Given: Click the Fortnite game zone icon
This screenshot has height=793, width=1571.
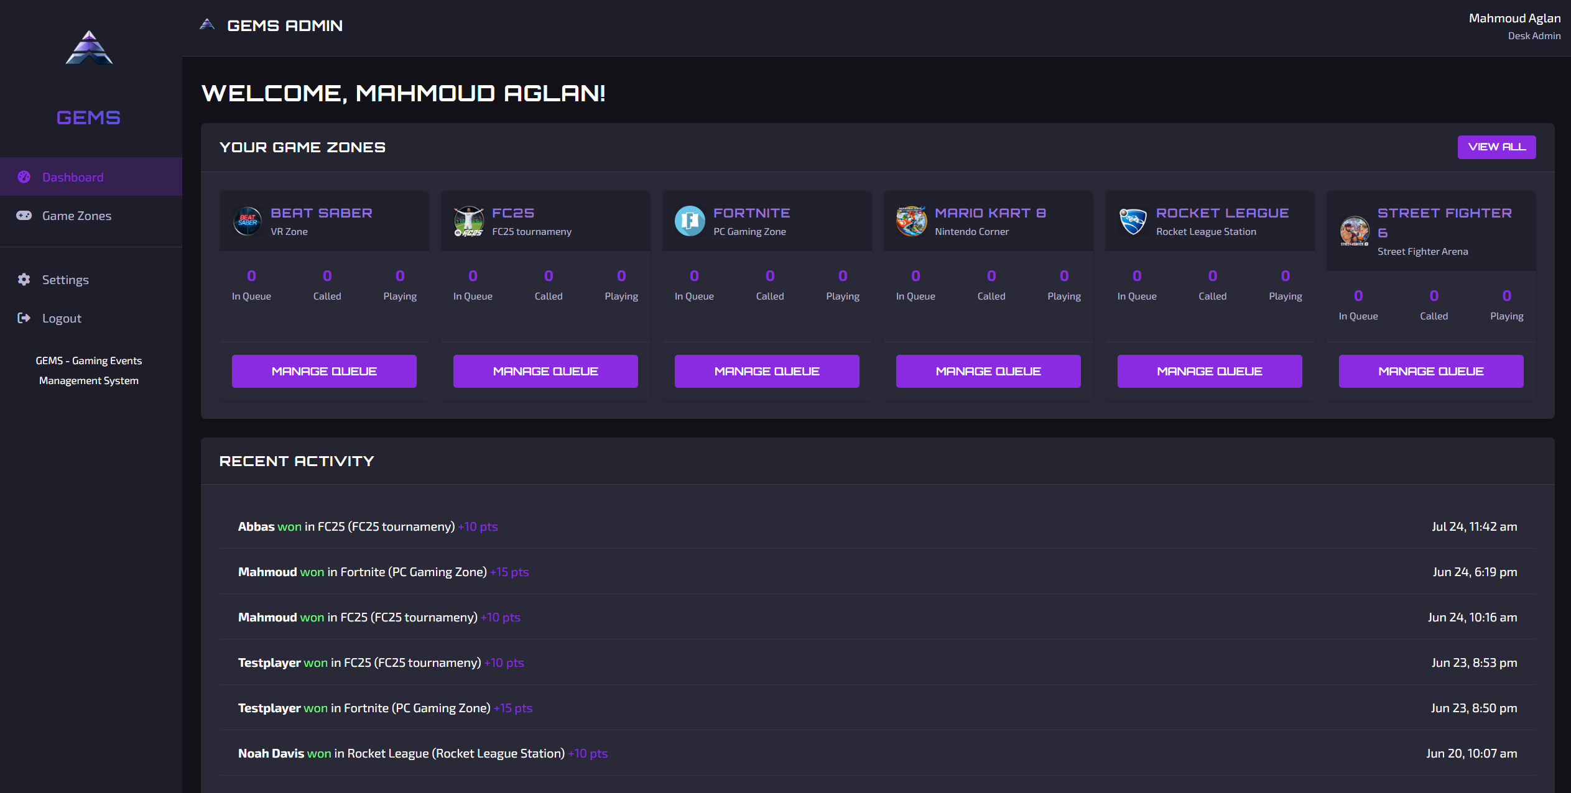Looking at the screenshot, I should point(690,221).
